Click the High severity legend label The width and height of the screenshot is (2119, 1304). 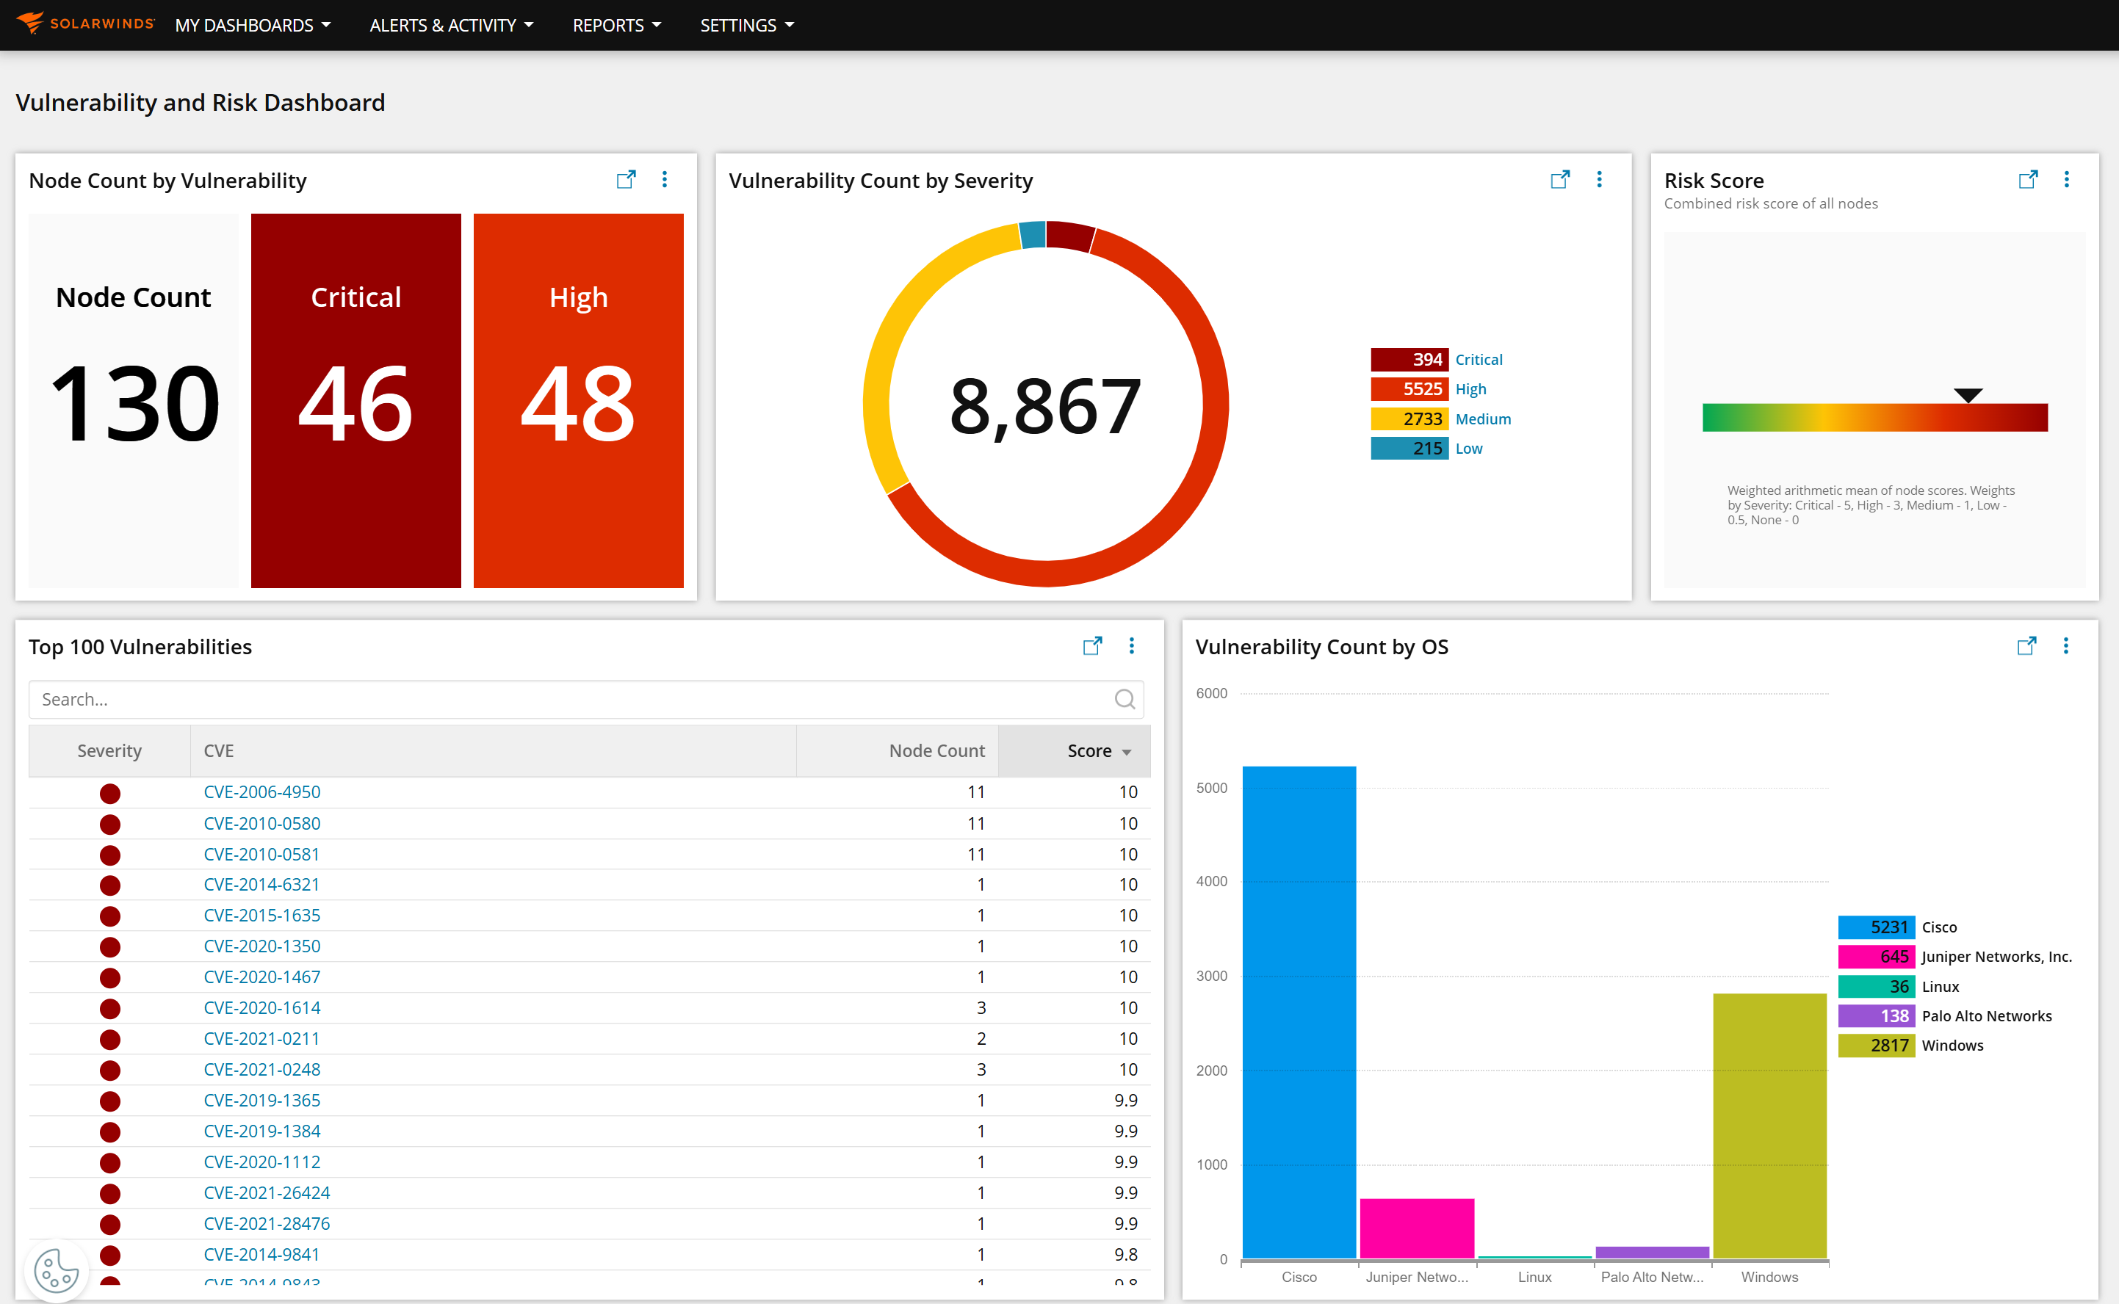[1469, 389]
